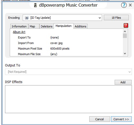Switch to the Information tab
The image size is (134, 125).
[x=19, y=26]
